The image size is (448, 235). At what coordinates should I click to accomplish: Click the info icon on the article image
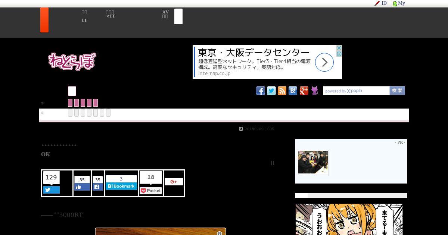(220, 233)
